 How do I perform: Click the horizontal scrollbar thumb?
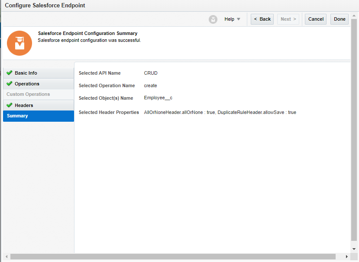pos(173,256)
